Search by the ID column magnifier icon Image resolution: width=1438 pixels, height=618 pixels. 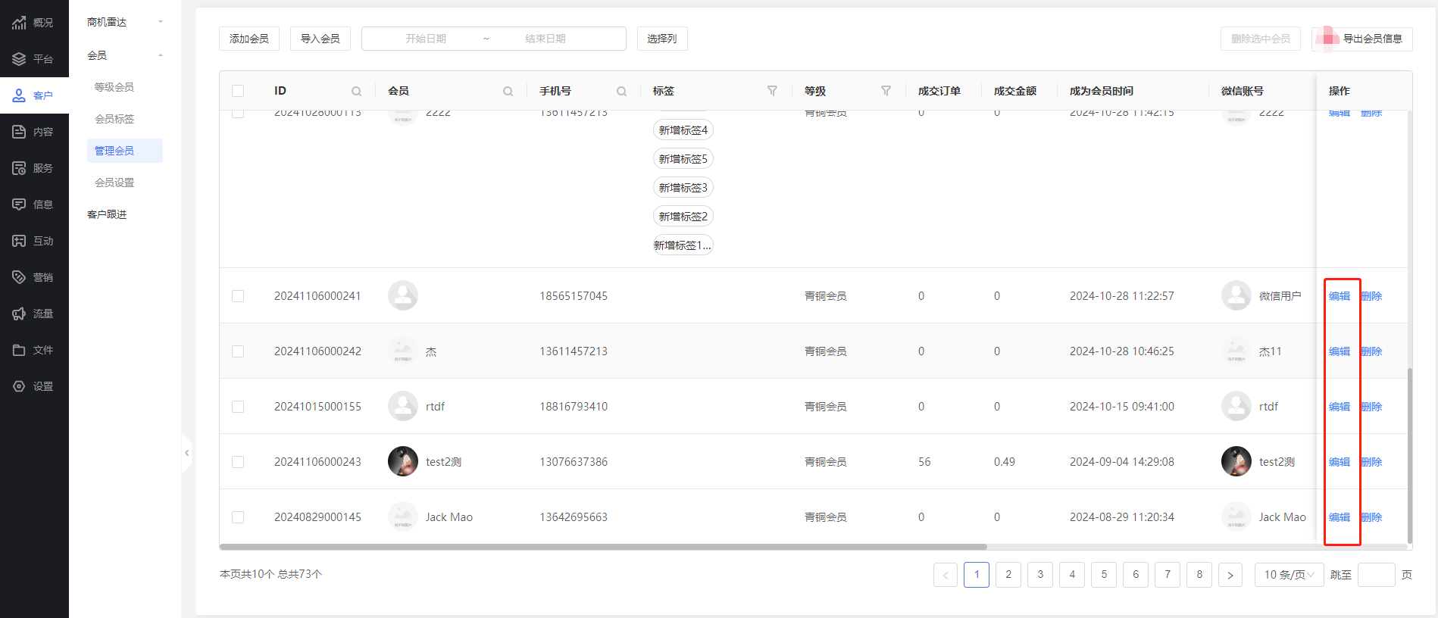pyautogui.click(x=356, y=92)
